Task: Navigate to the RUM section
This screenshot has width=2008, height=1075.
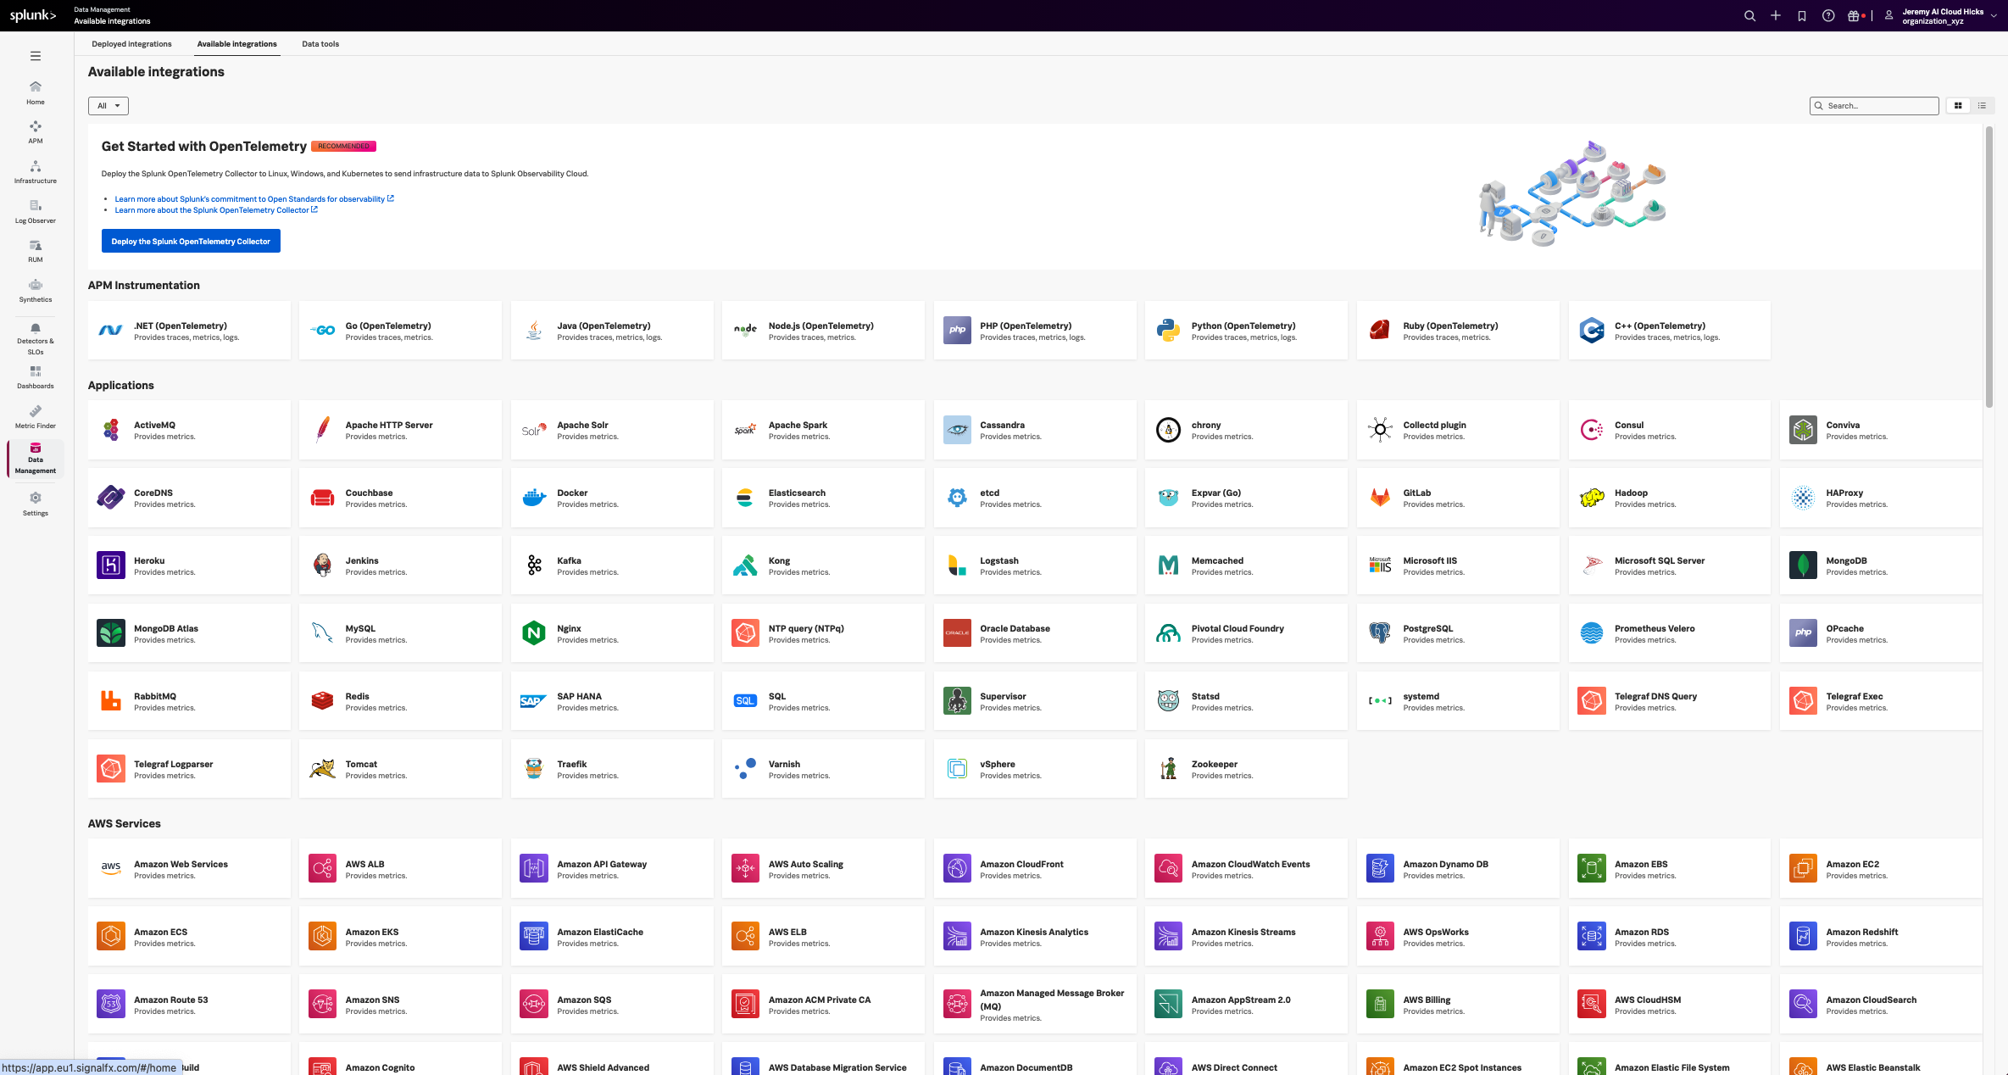Action: (35, 251)
